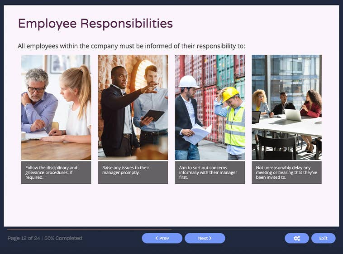Click the Prev button label

(164, 238)
